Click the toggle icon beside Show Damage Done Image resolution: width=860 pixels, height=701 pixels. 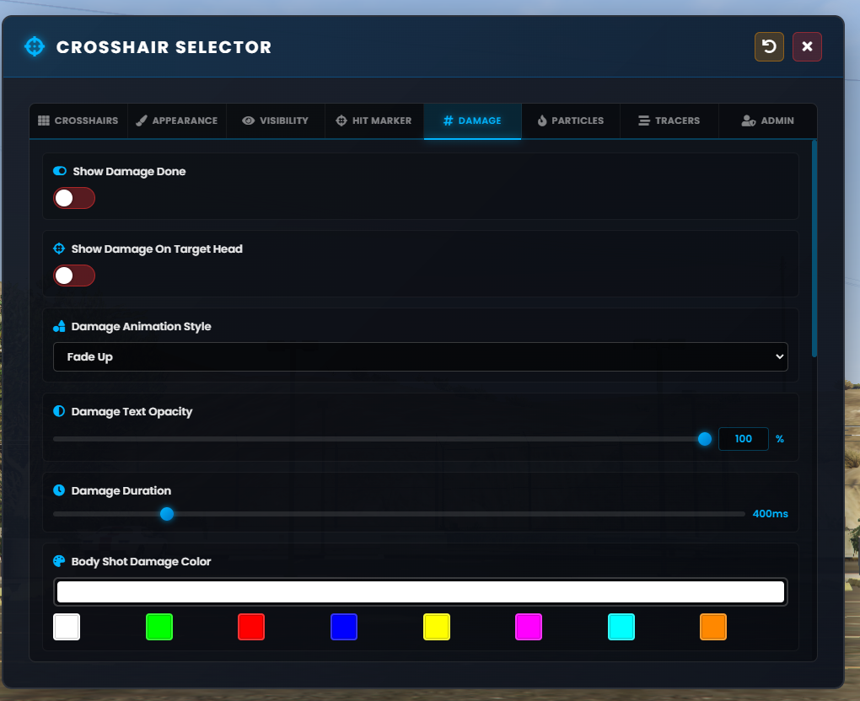(60, 171)
